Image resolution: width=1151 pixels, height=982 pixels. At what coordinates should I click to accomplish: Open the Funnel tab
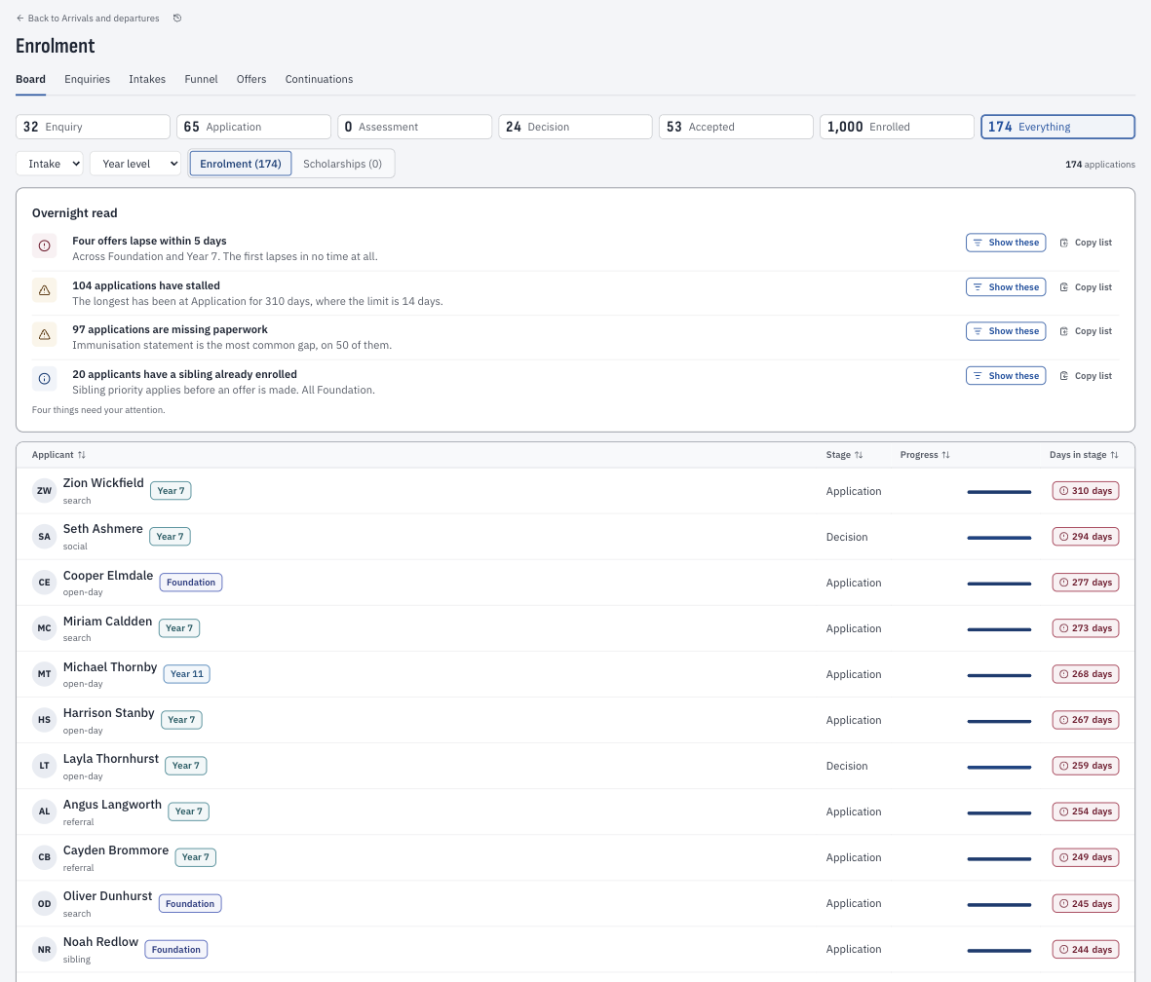[x=201, y=79]
